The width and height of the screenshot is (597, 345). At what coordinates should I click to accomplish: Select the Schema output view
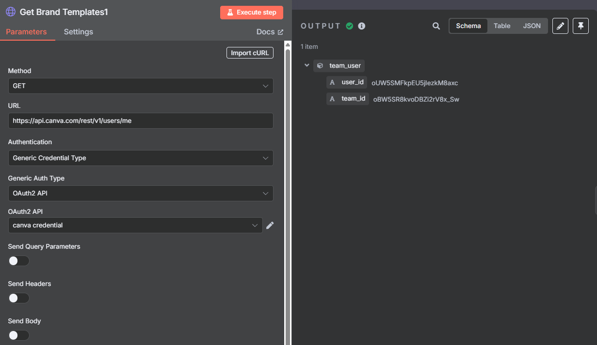(x=468, y=26)
